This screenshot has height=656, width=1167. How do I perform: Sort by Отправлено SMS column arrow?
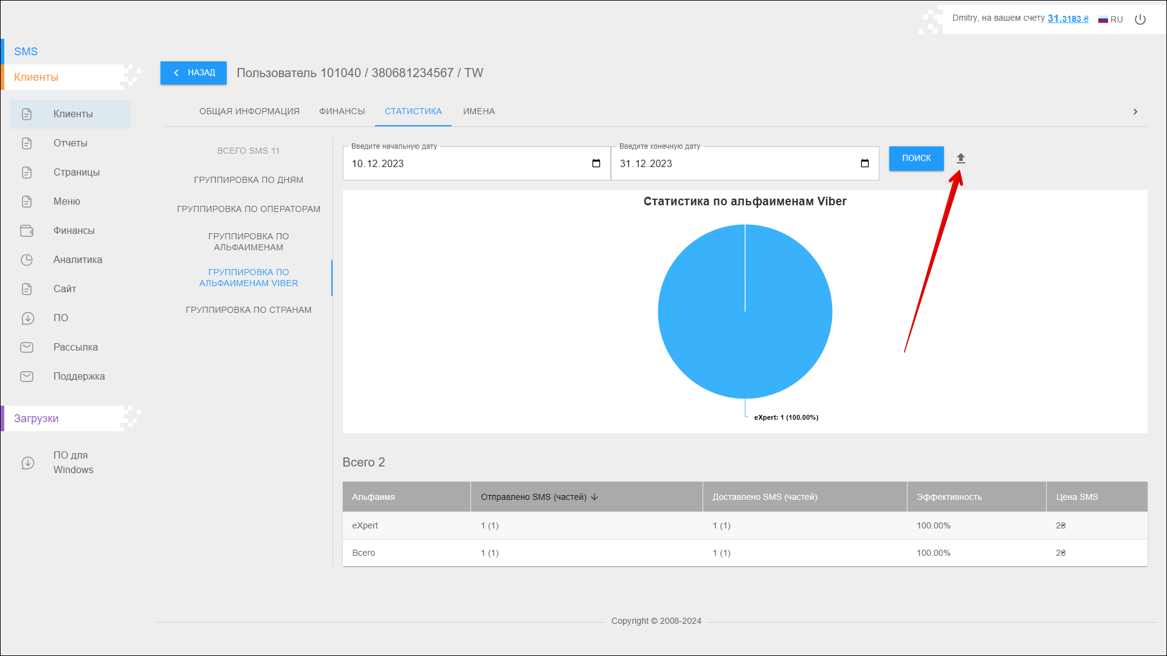[x=594, y=497]
